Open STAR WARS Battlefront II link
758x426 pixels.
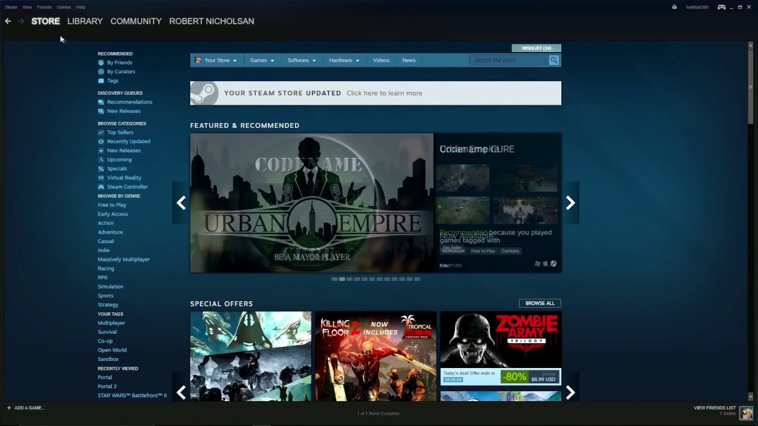coord(132,395)
